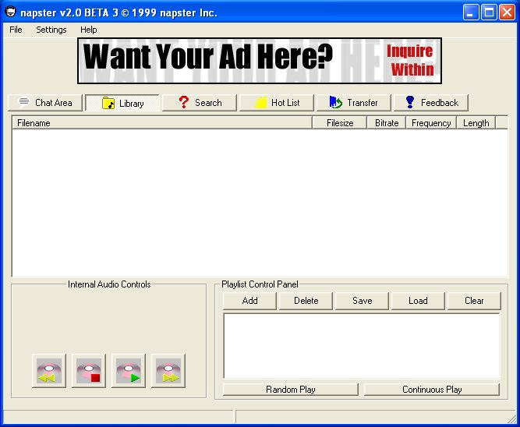Screen dimensions: 520x427
Task: Open the Chat Area tab
Action: pos(45,103)
